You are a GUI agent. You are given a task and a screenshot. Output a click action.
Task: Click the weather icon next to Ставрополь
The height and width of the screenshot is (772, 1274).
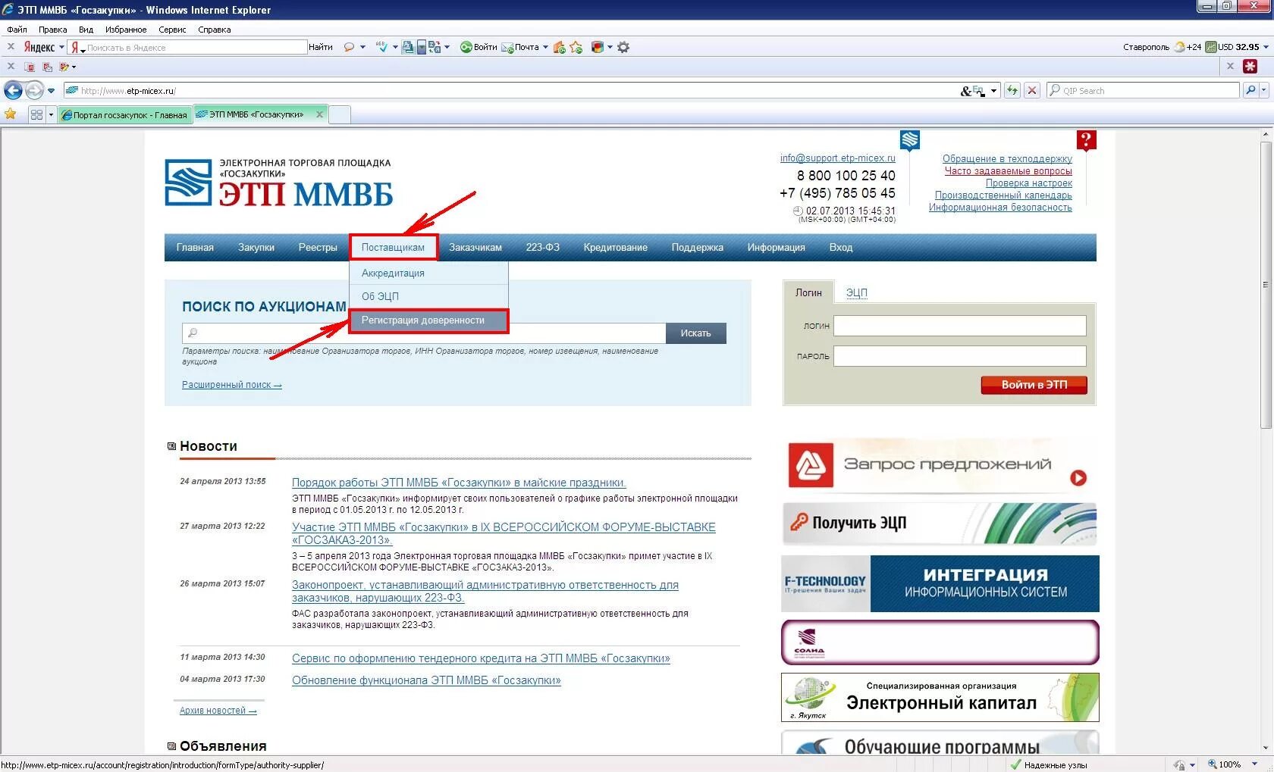(x=1179, y=47)
